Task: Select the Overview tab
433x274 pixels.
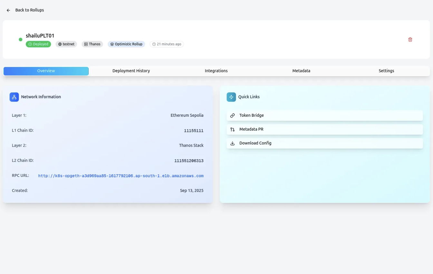Action: pyautogui.click(x=46, y=71)
